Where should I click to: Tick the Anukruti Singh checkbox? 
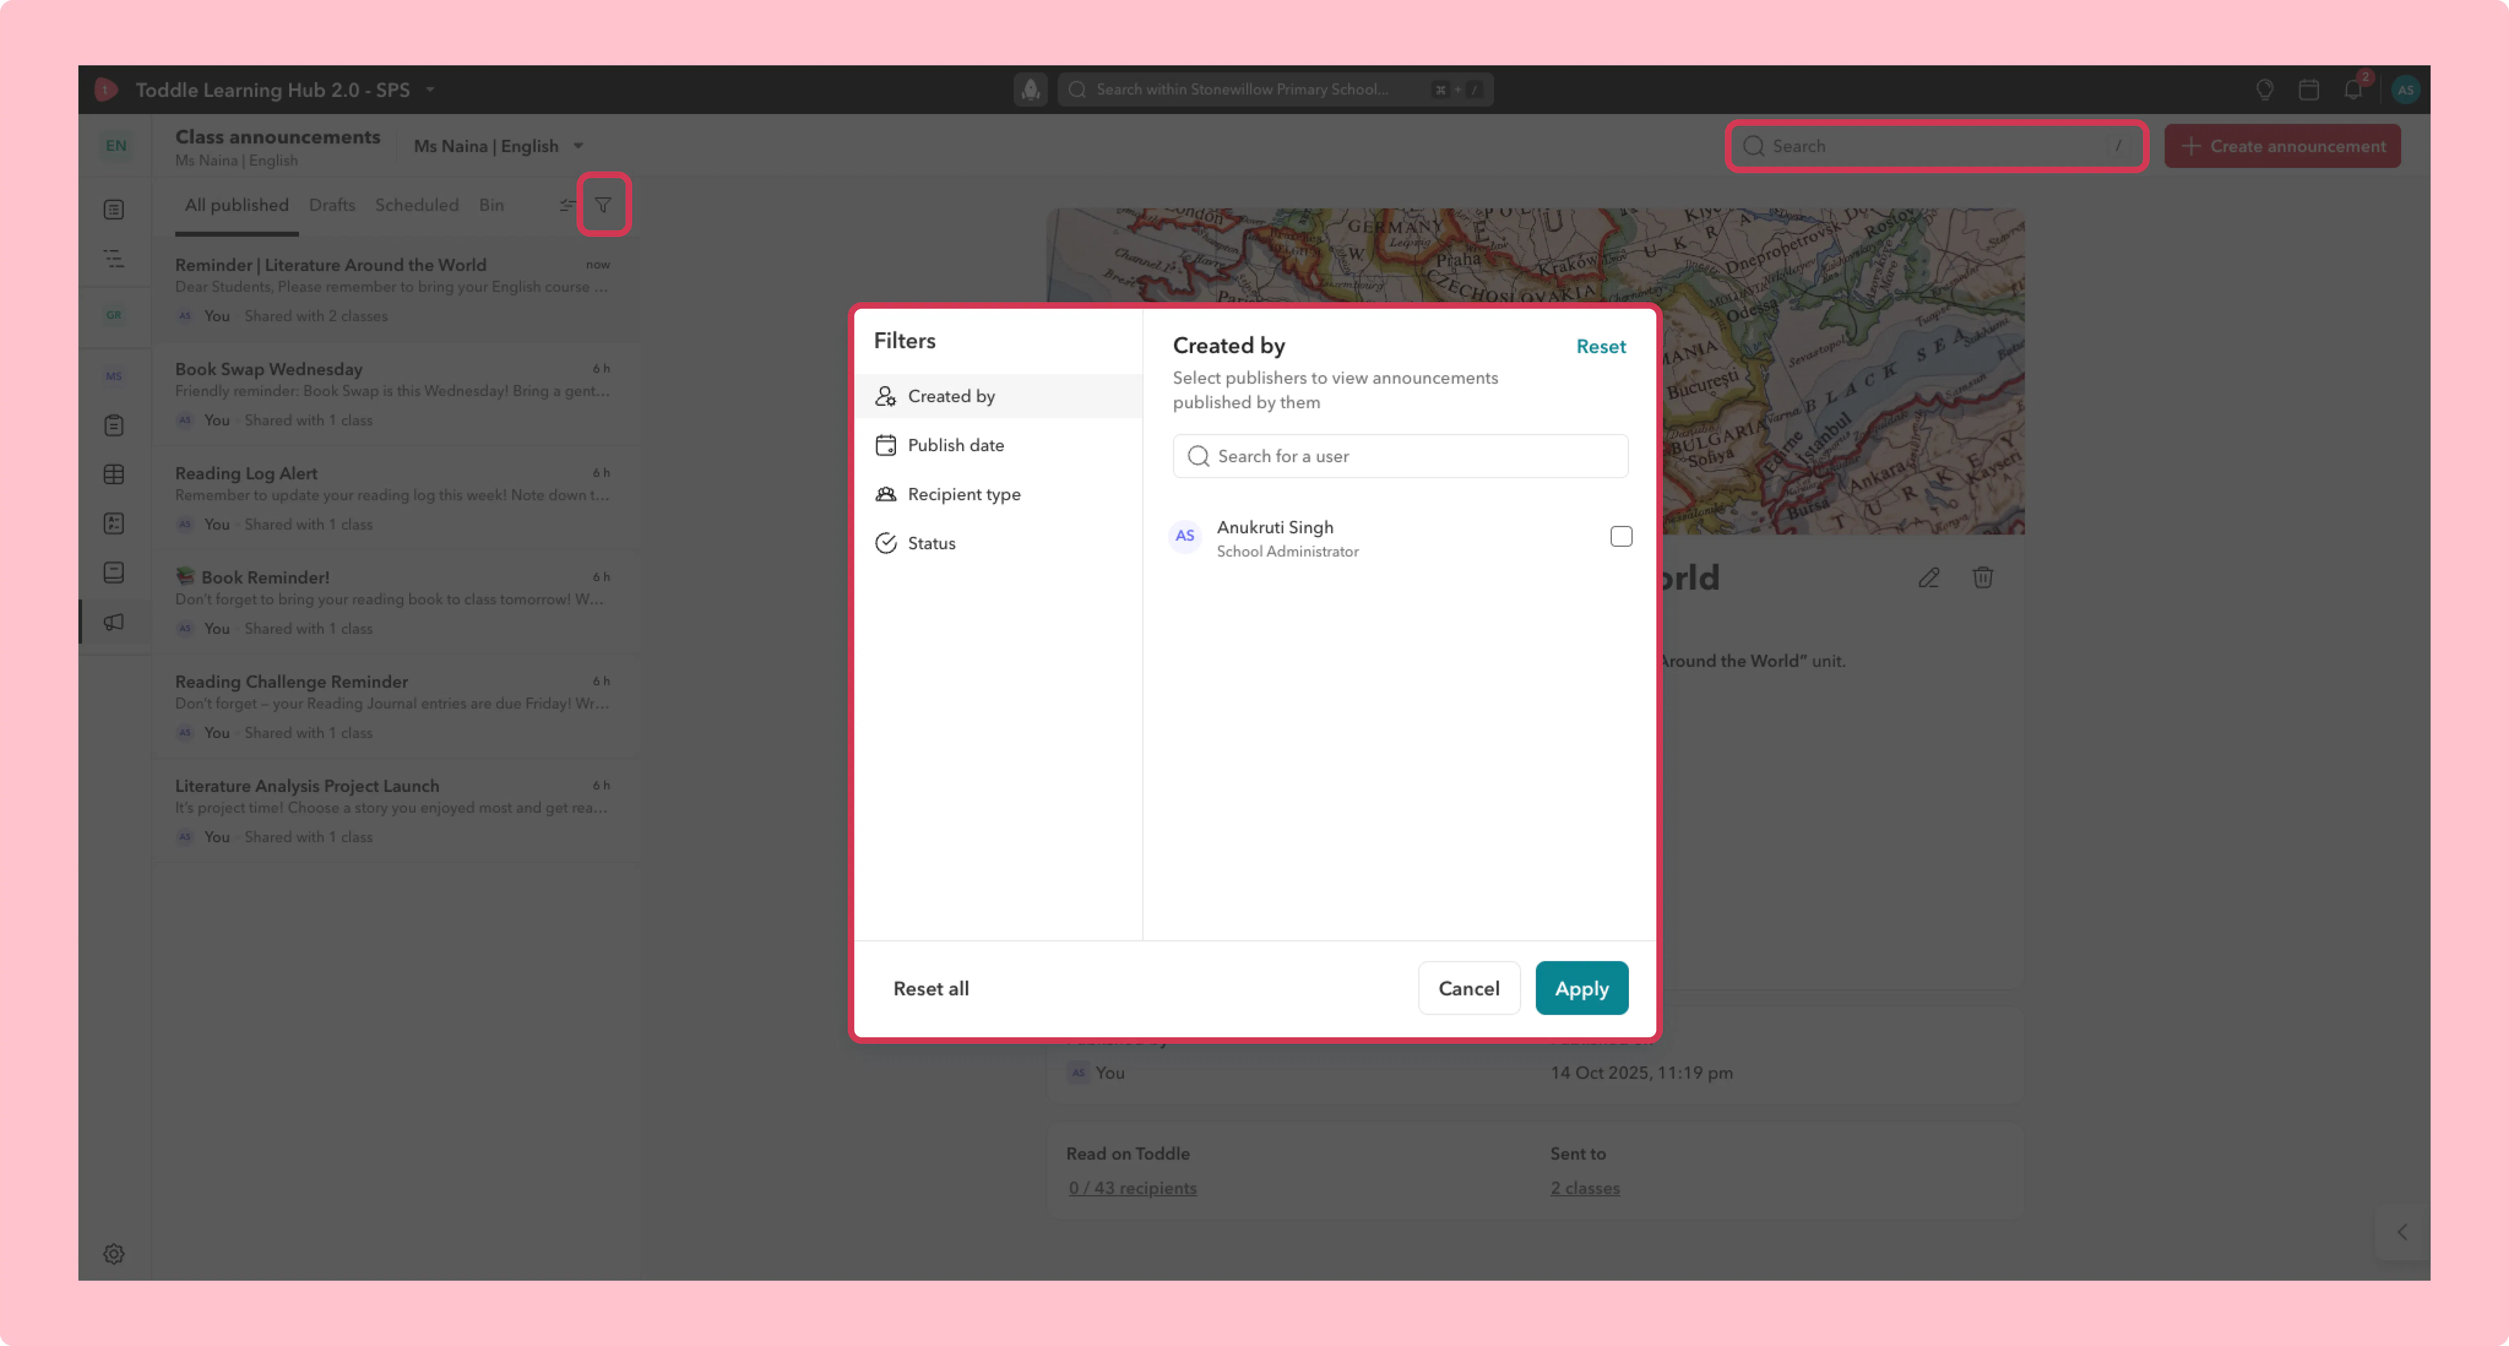pos(1621,537)
